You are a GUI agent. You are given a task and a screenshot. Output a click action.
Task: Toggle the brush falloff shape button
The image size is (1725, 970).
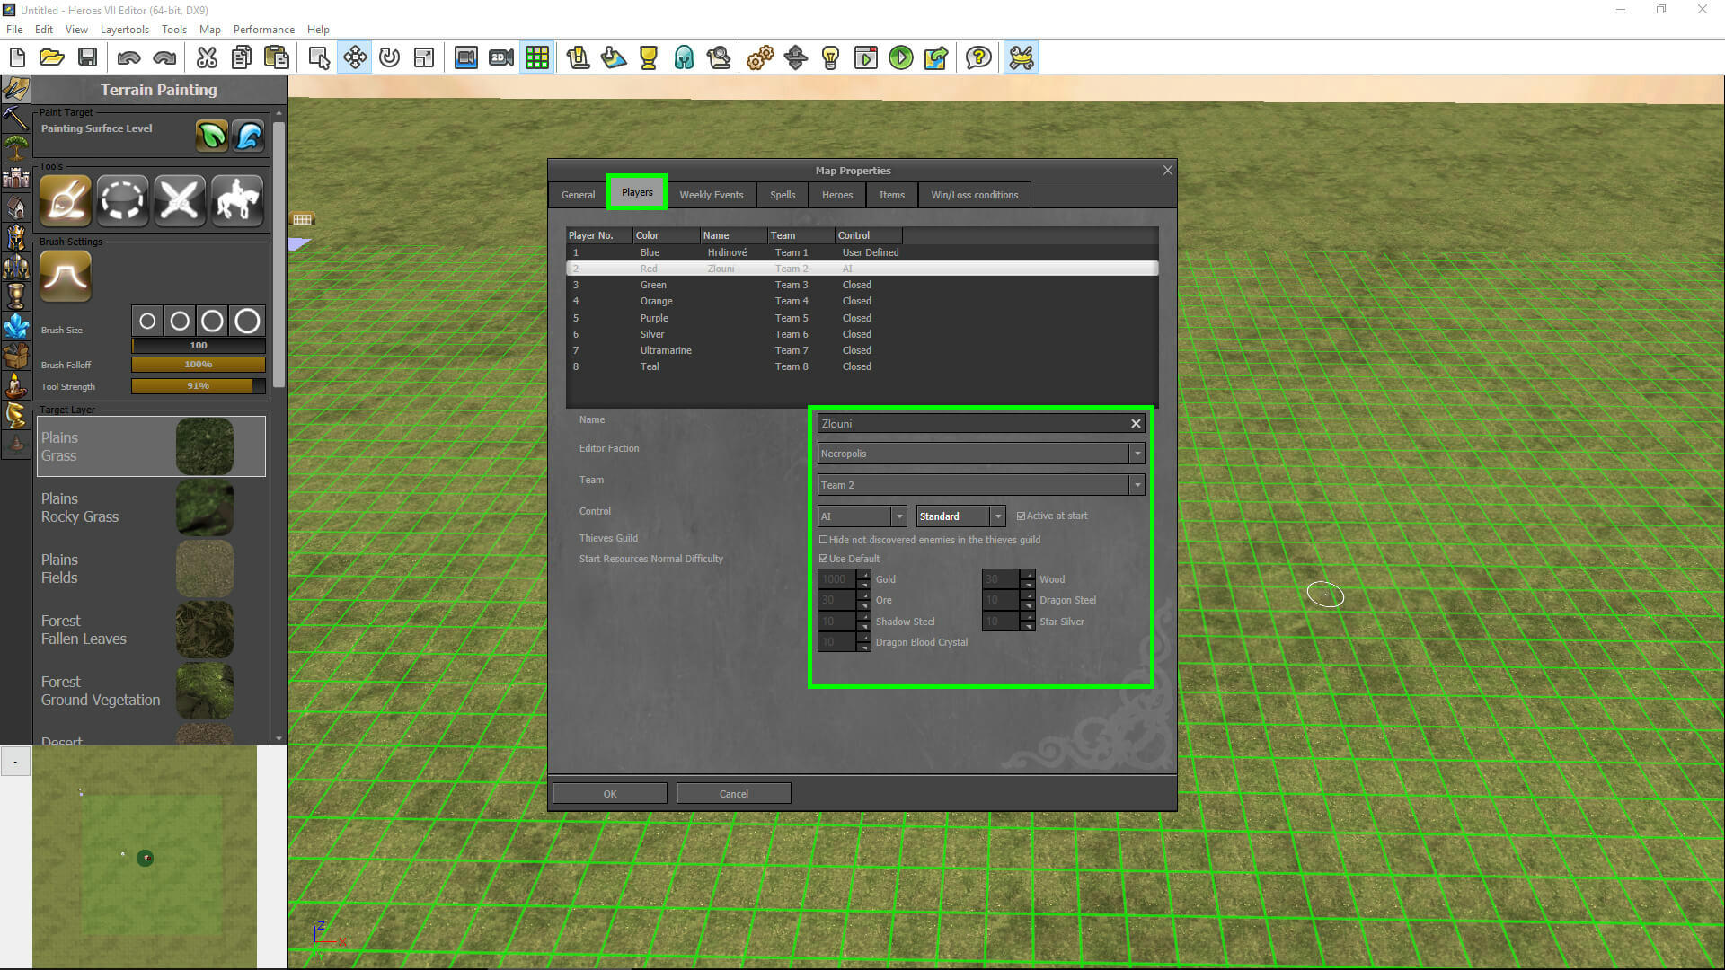point(66,276)
